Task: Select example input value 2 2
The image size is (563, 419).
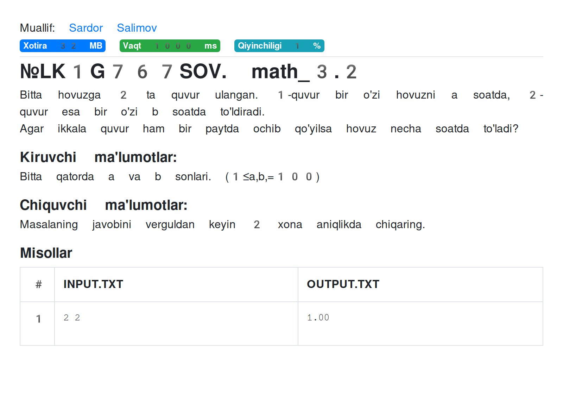Action: point(72,317)
